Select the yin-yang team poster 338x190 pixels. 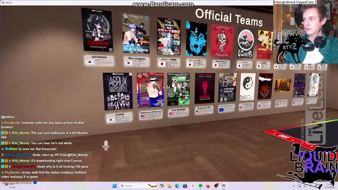coord(247,87)
